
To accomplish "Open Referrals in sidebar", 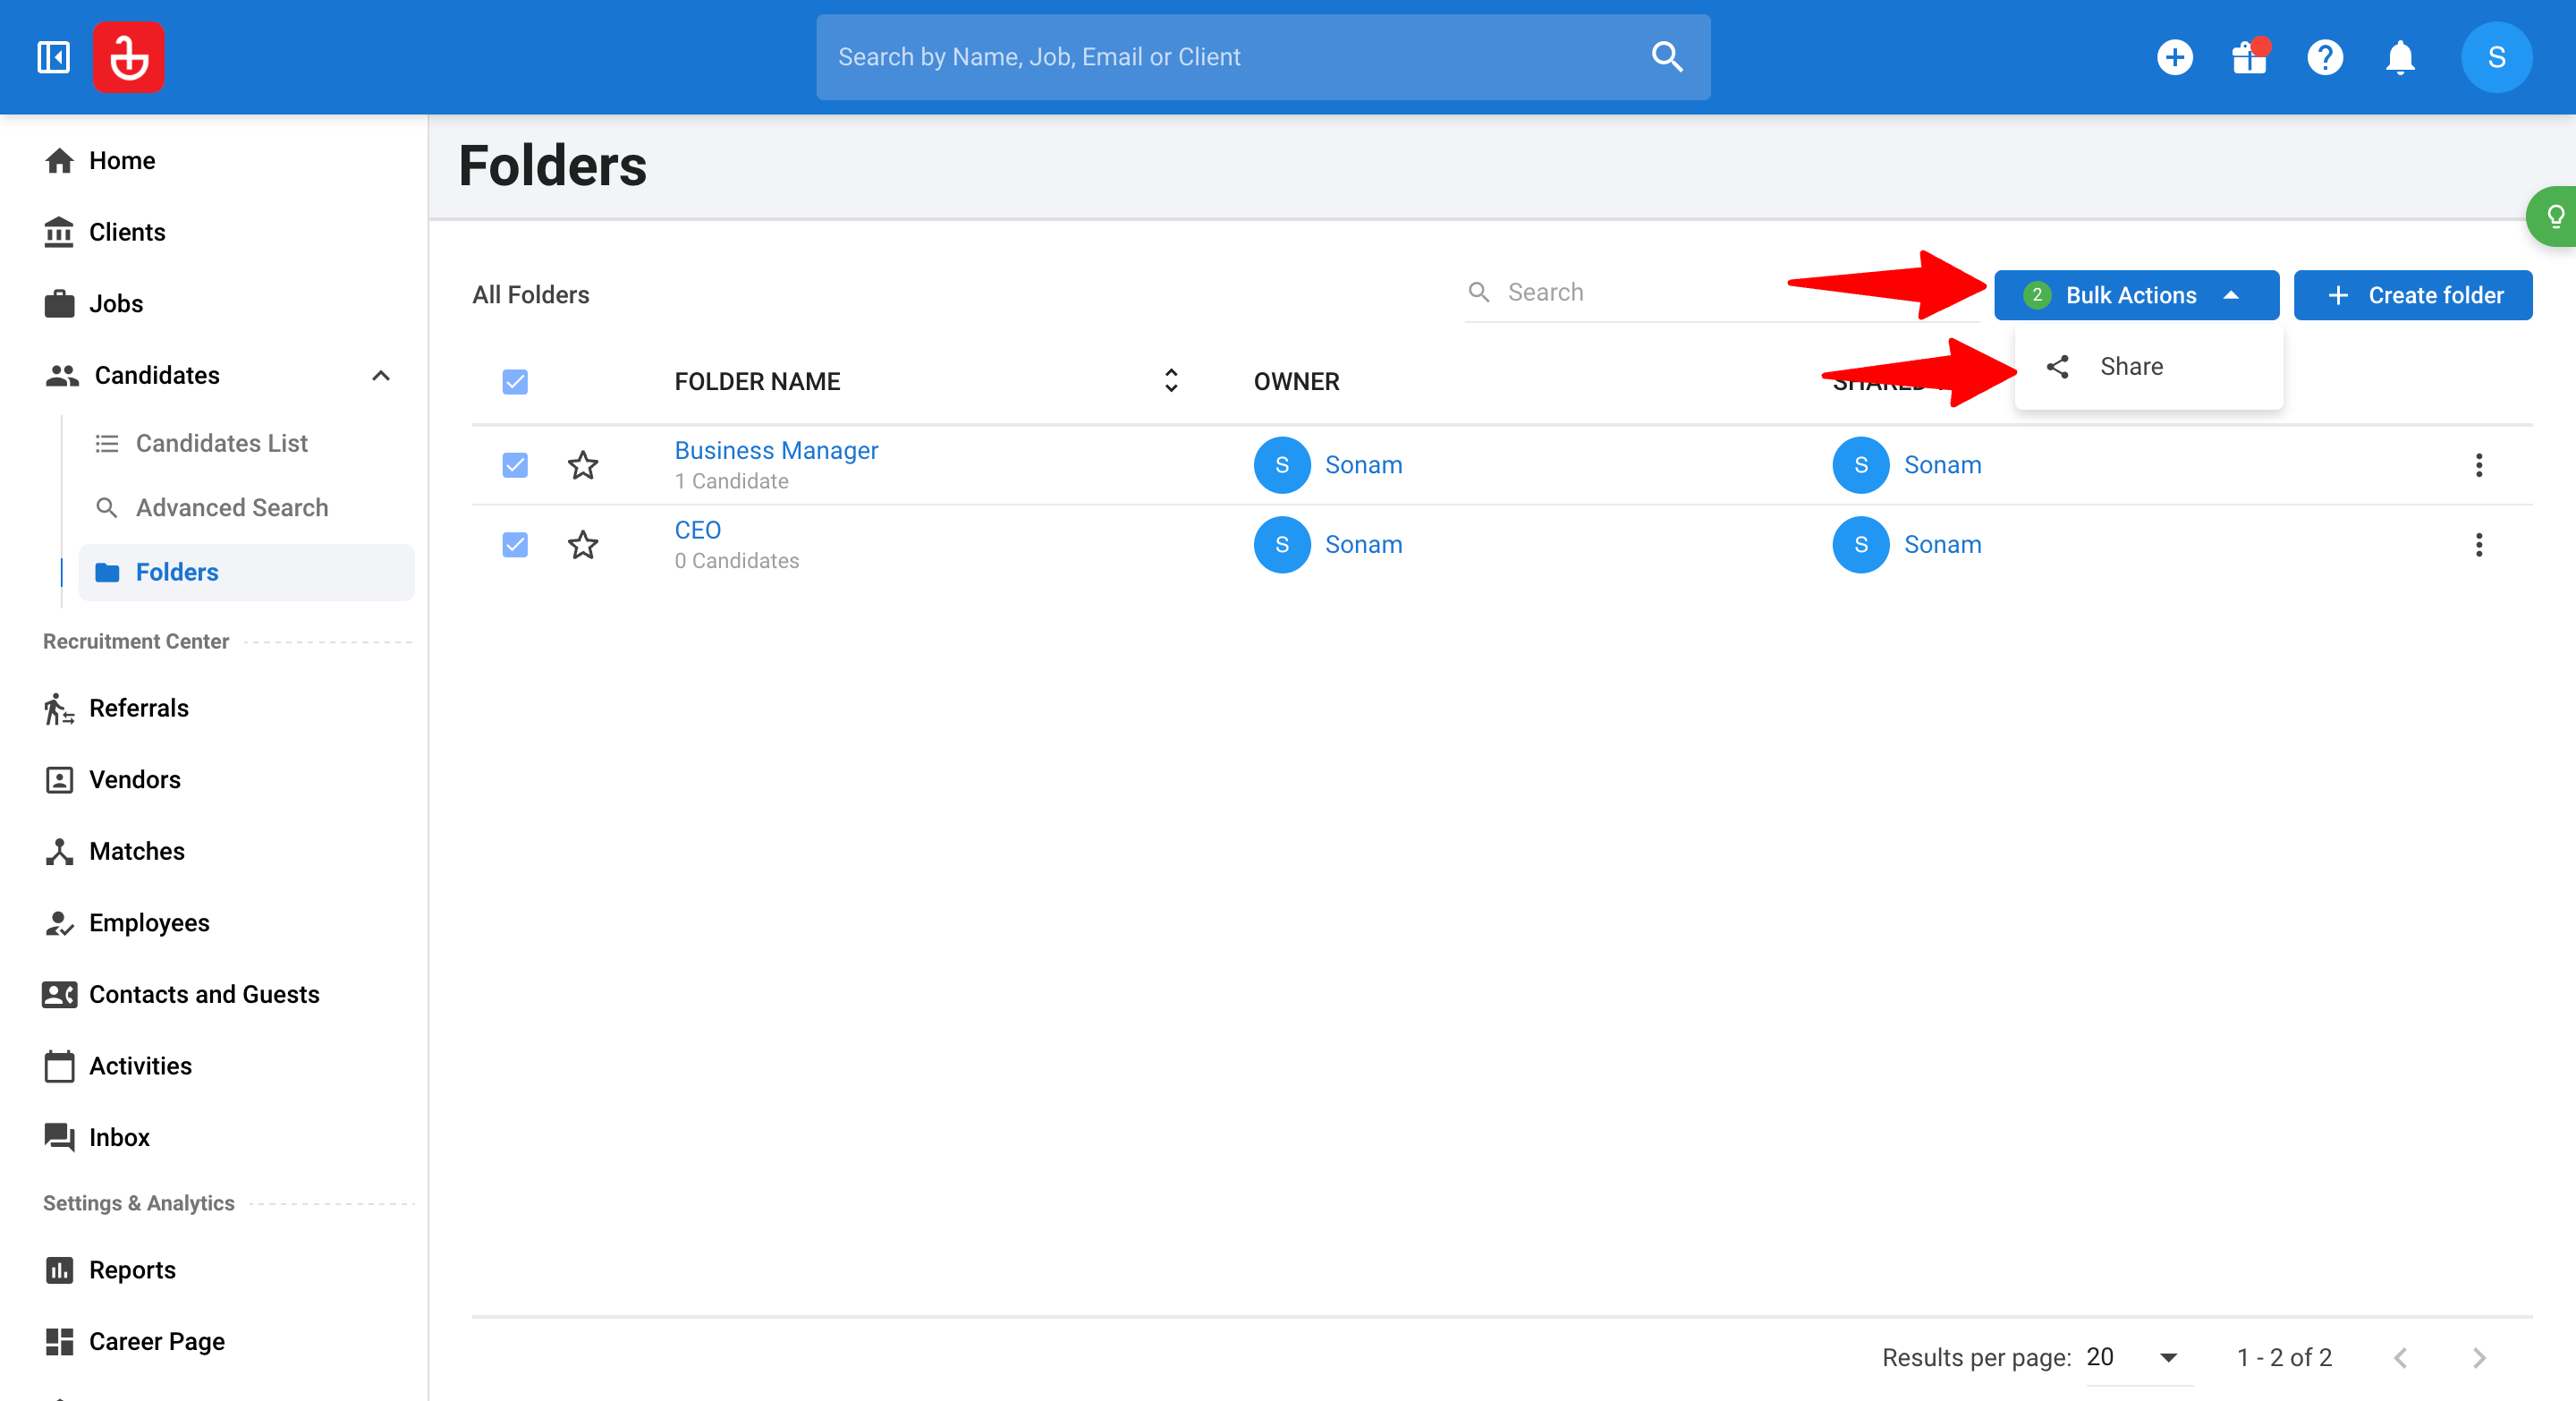I will click(138, 708).
